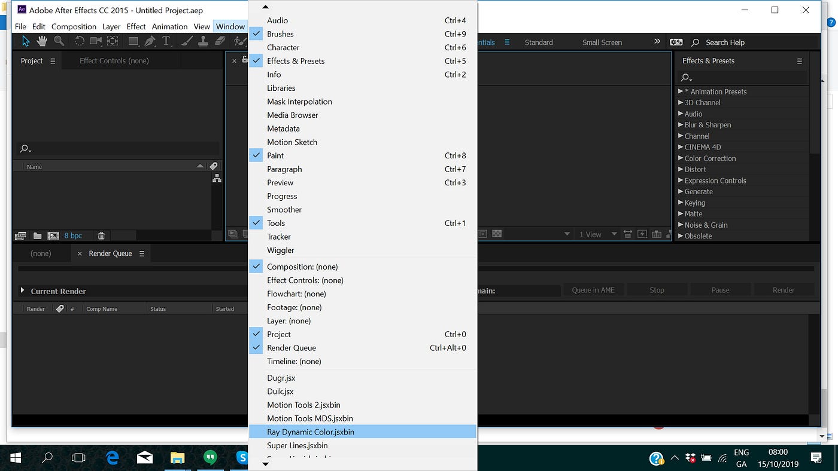Image resolution: width=838 pixels, height=471 pixels.
Task: Click the label tag column icon in Project panel
Action: click(214, 166)
